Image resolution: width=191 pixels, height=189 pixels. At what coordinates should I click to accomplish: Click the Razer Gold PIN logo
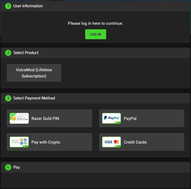coord(19,118)
